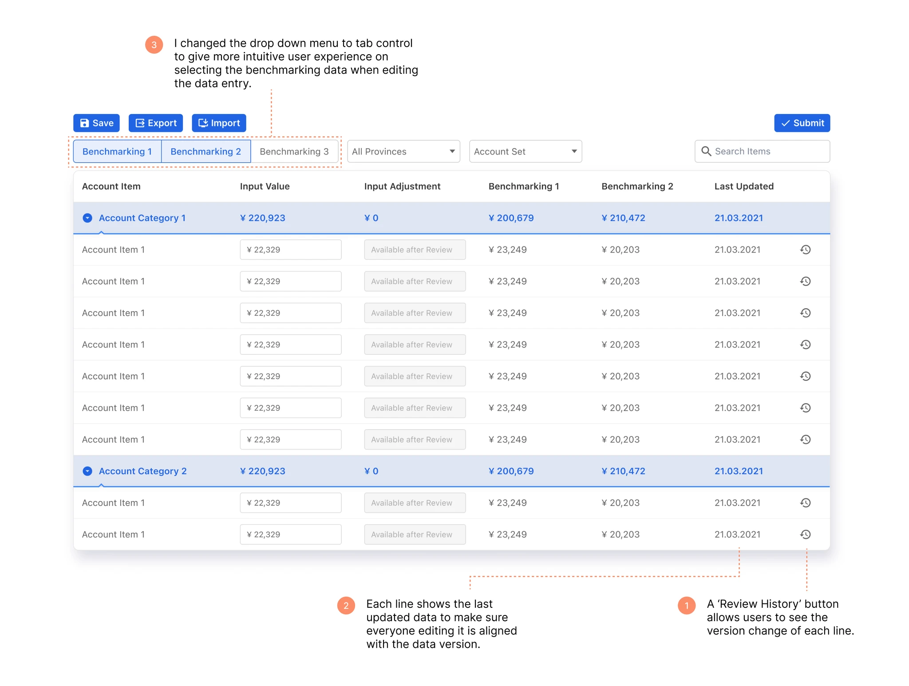Click the Export button
The height and width of the screenshot is (686, 909).
[x=156, y=123]
